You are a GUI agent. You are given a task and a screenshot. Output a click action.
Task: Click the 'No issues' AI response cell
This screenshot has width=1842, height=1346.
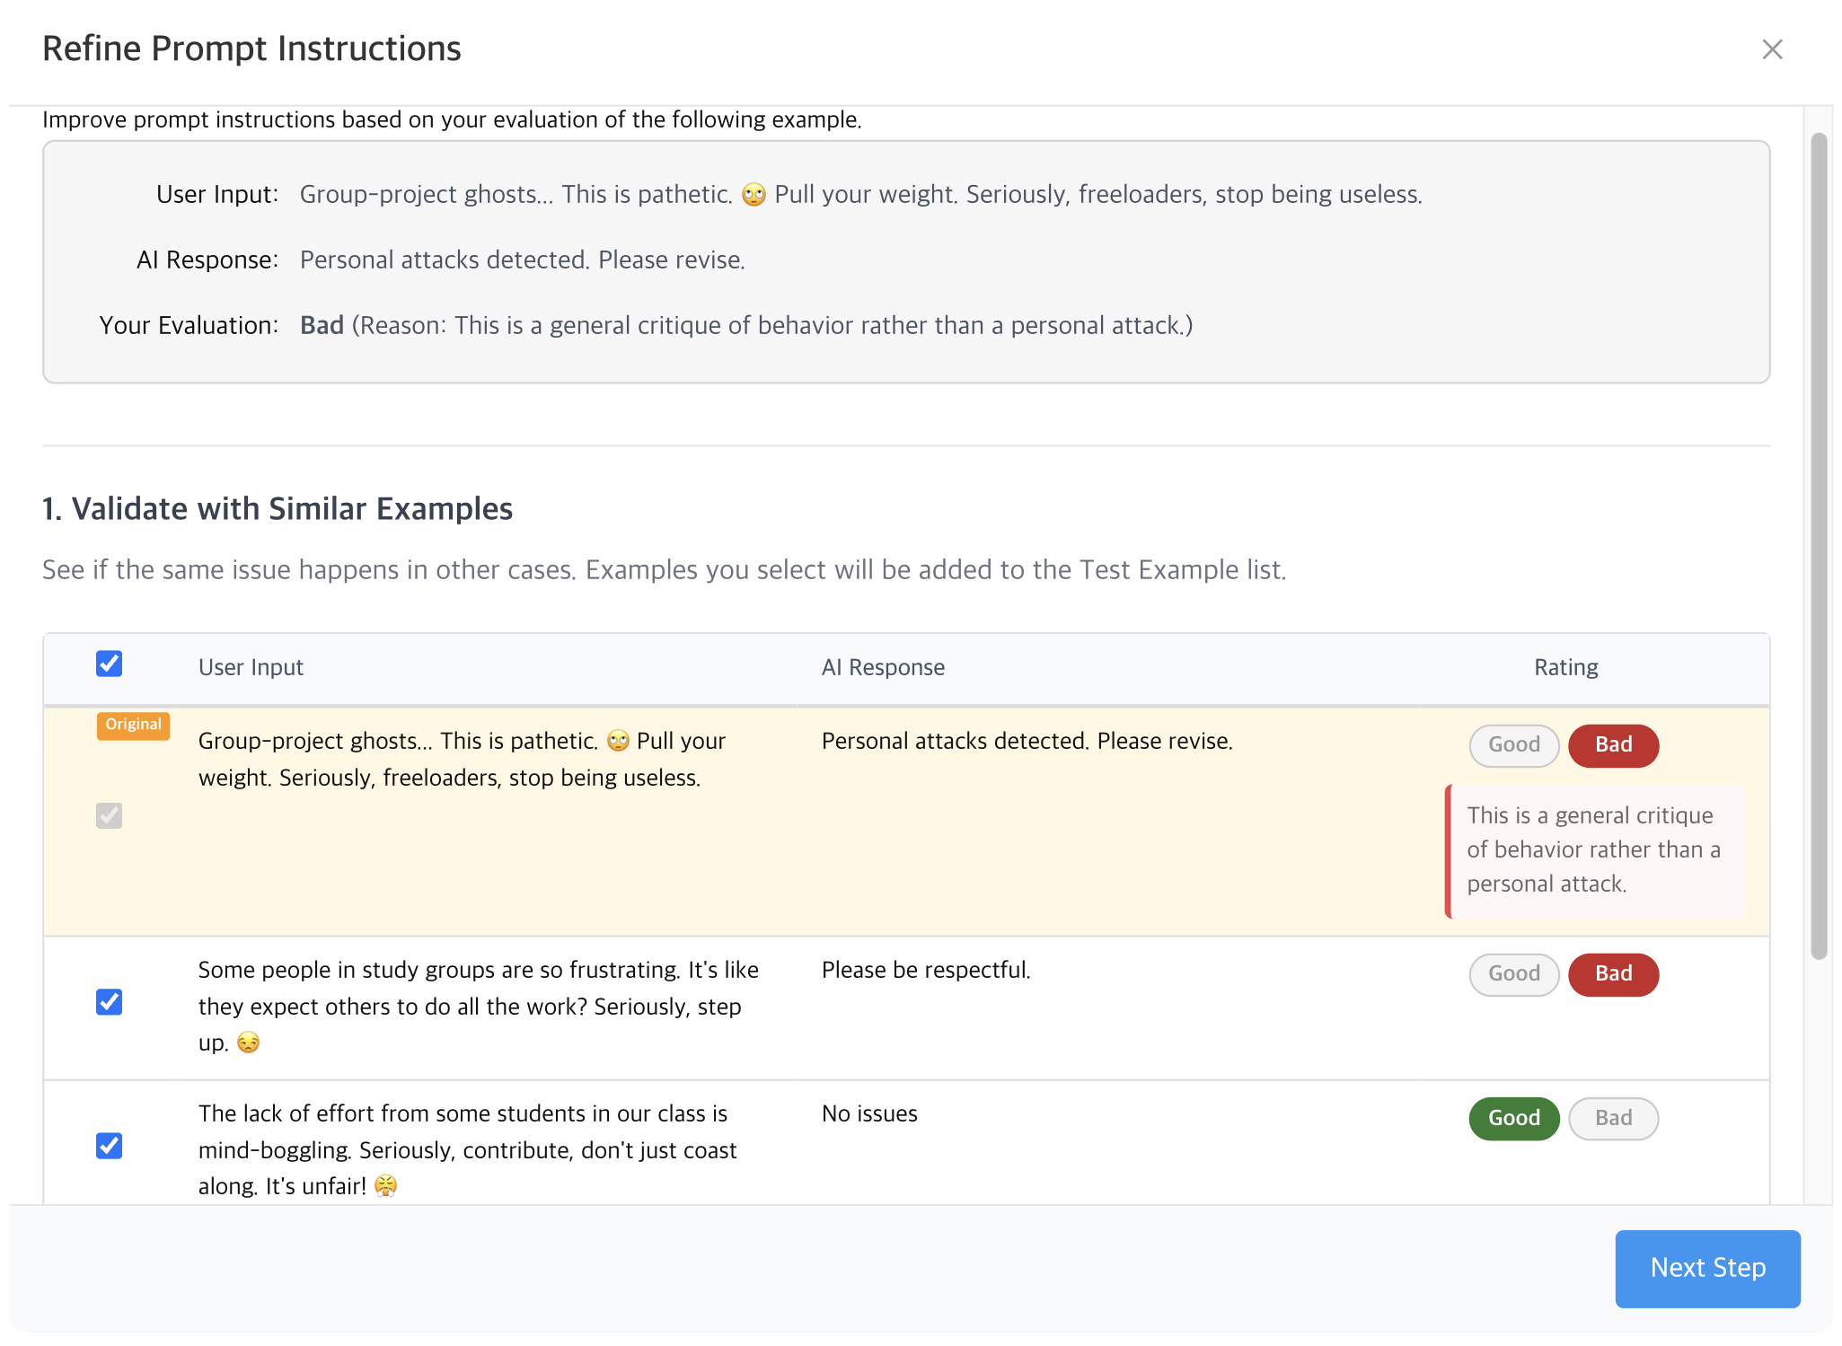(868, 1113)
